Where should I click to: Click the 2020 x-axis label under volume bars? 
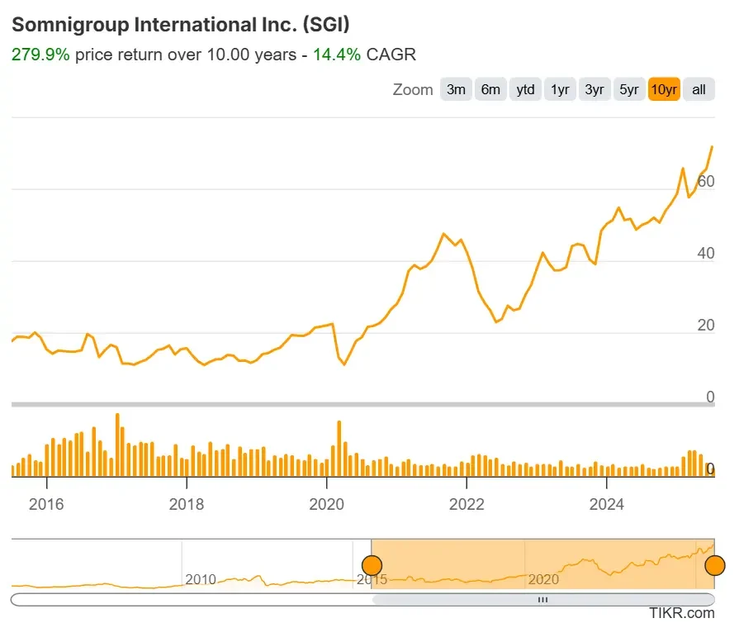pos(327,504)
